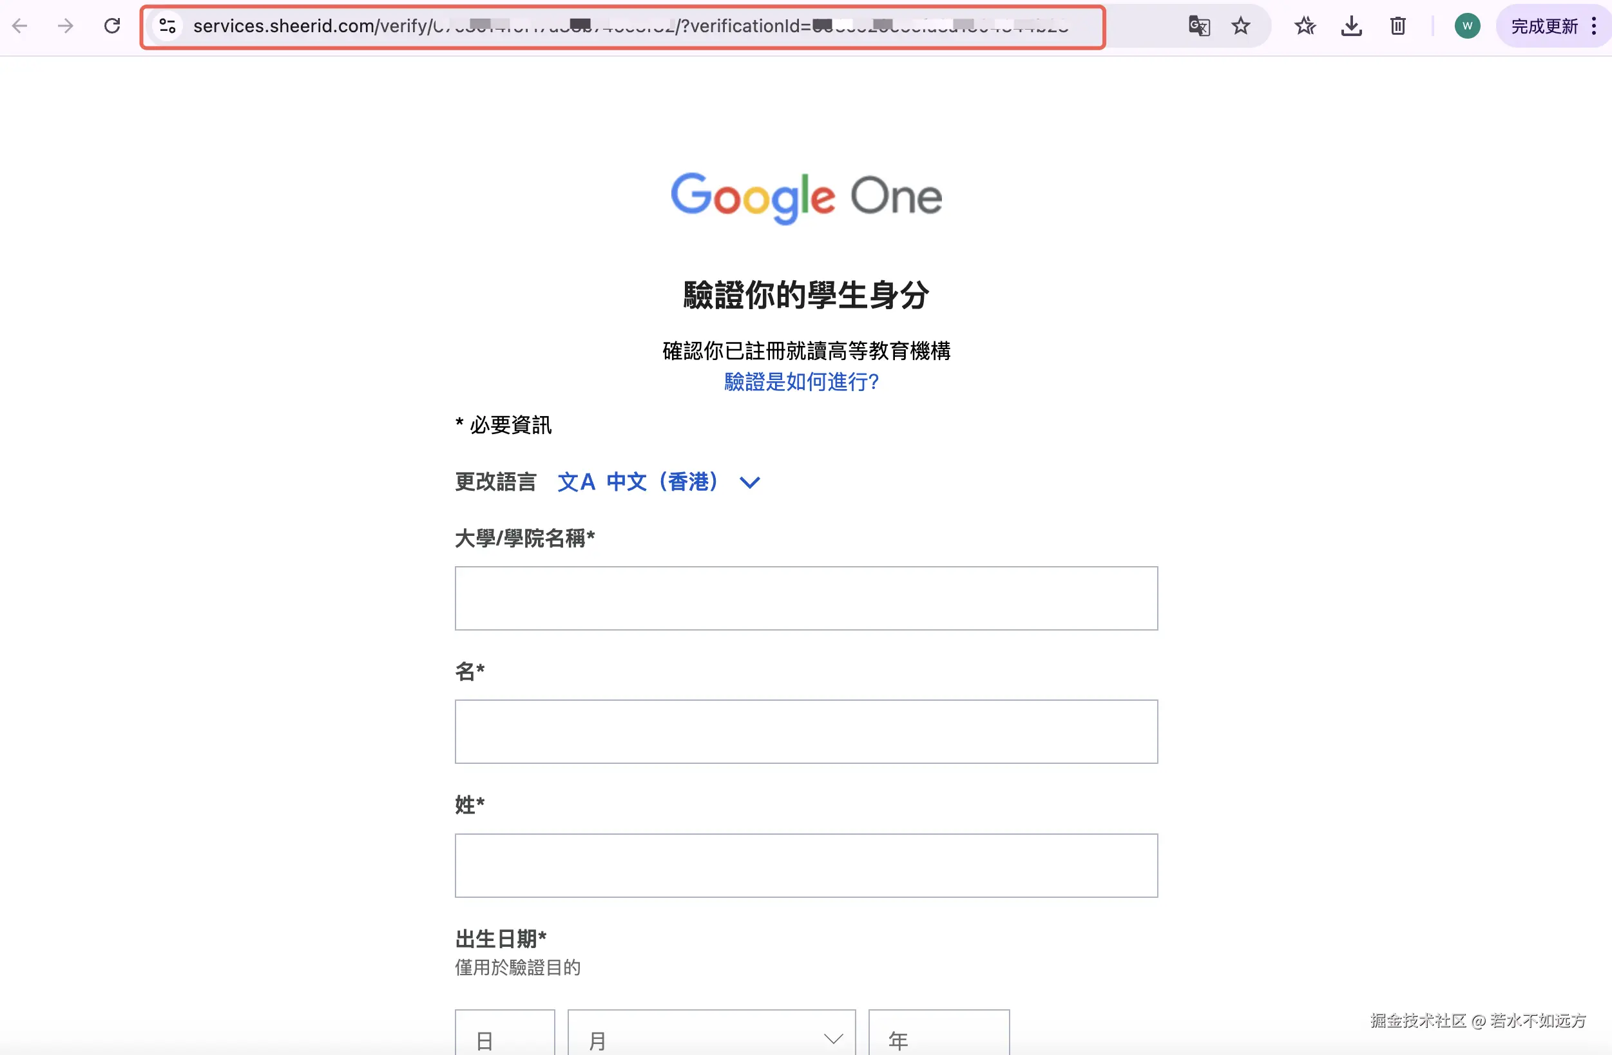Click the extensions star icon
1612x1055 pixels.
pos(1305,26)
